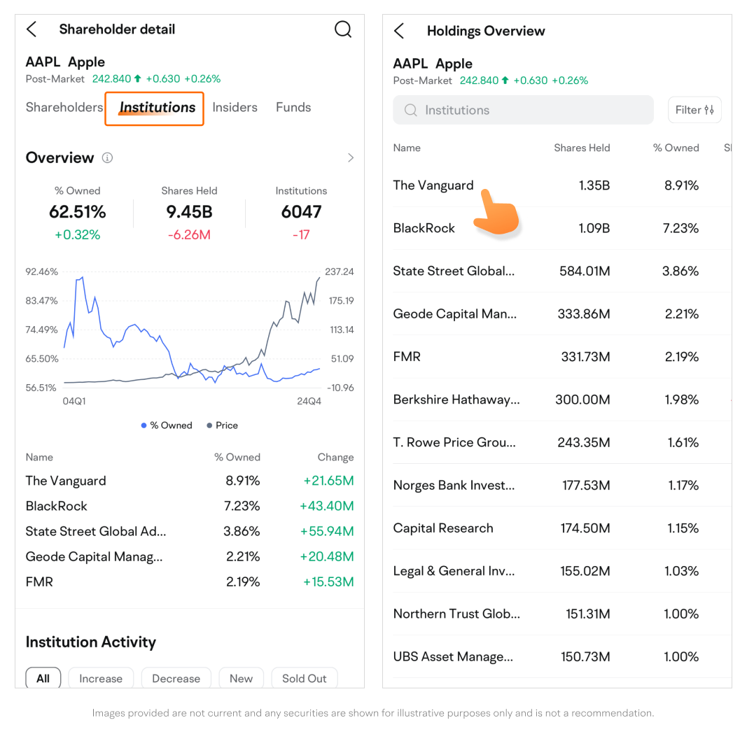Show Sold Out institution activity

[304, 678]
